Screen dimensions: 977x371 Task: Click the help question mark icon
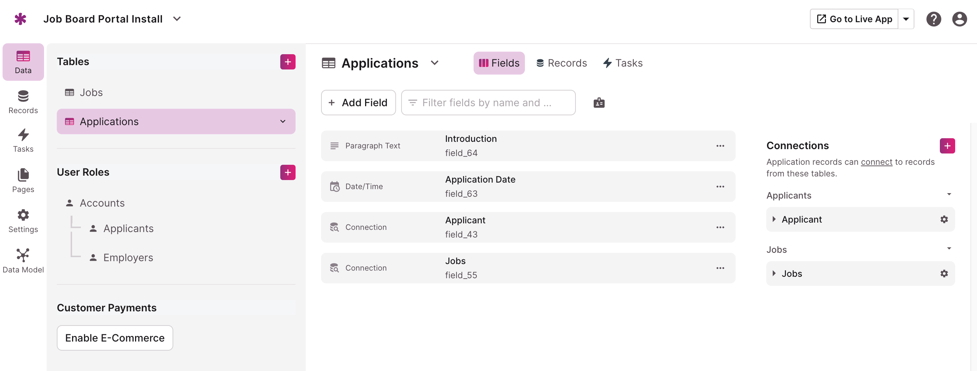[x=934, y=19]
